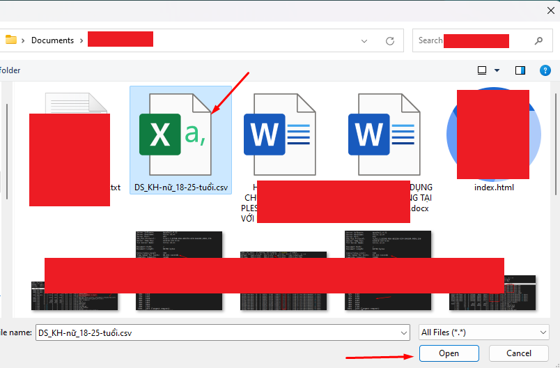Open the All Files (*.*) type dropdown

pos(483,332)
